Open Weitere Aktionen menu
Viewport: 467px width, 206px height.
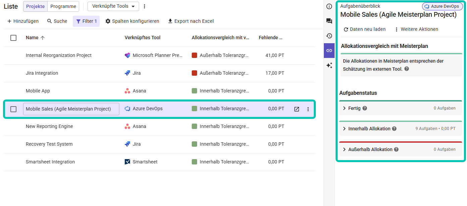(416, 29)
